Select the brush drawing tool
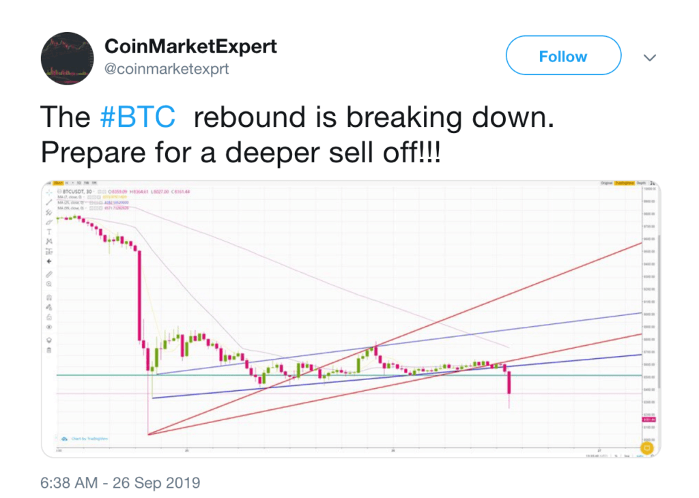The image size is (699, 498). pos(49,222)
